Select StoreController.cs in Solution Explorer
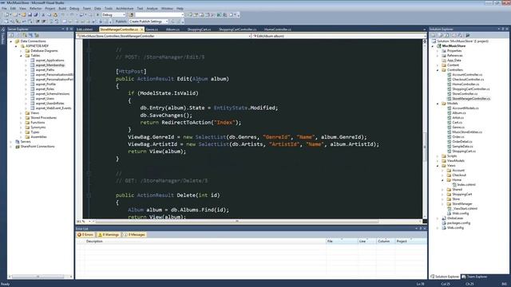 point(465,94)
